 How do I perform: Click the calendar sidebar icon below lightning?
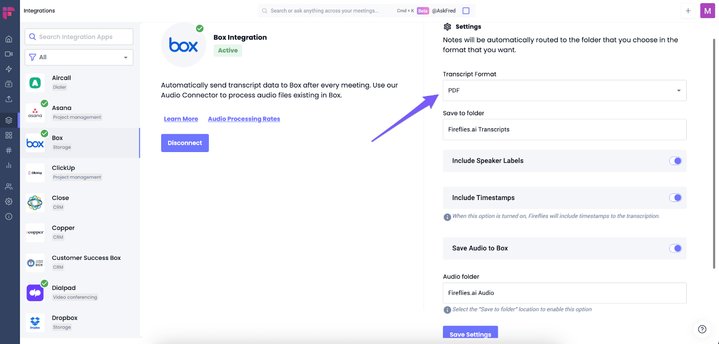(x=9, y=84)
